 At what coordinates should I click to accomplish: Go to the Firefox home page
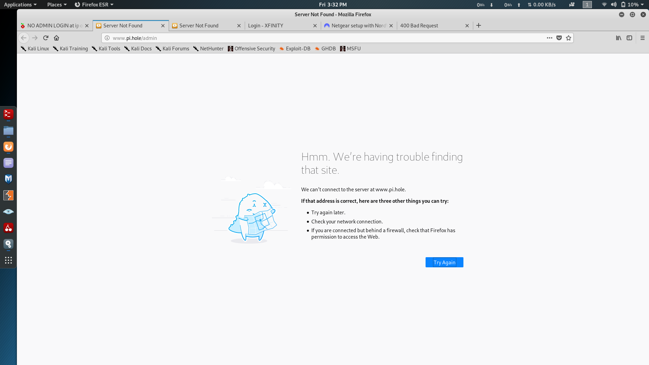coord(56,38)
